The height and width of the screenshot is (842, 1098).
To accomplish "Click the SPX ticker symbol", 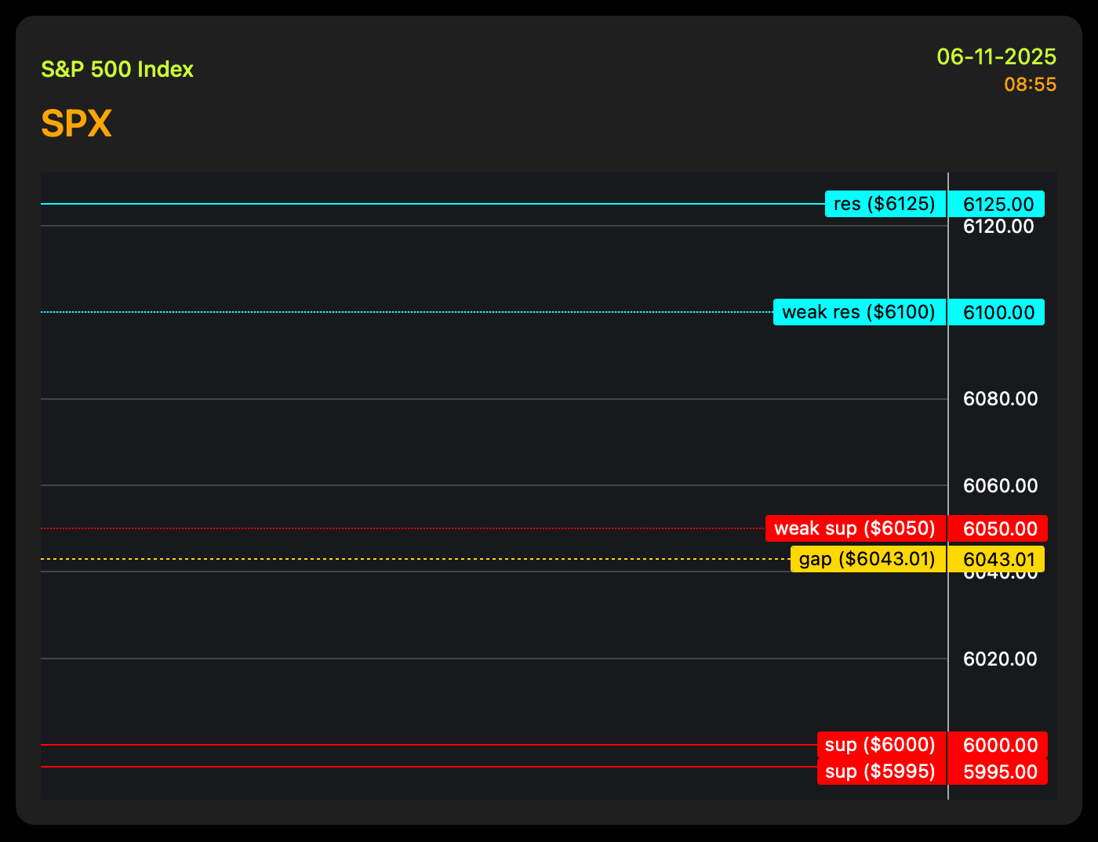I will 76,124.
